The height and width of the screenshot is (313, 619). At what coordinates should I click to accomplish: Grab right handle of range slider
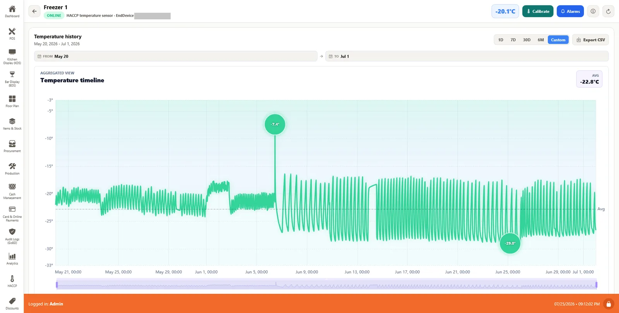point(596,285)
